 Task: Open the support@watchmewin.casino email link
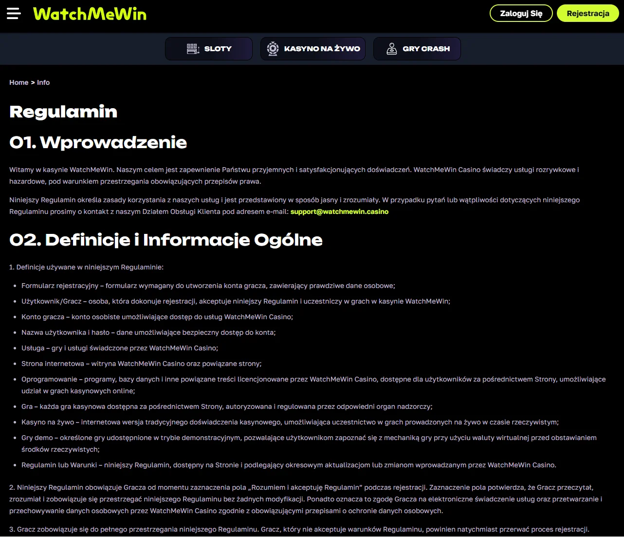click(x=339, y=211)
